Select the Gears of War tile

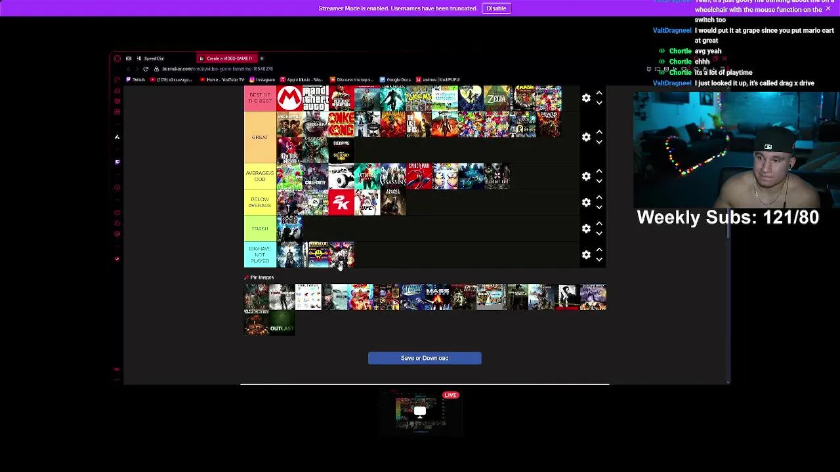click(x=549, y=124)
